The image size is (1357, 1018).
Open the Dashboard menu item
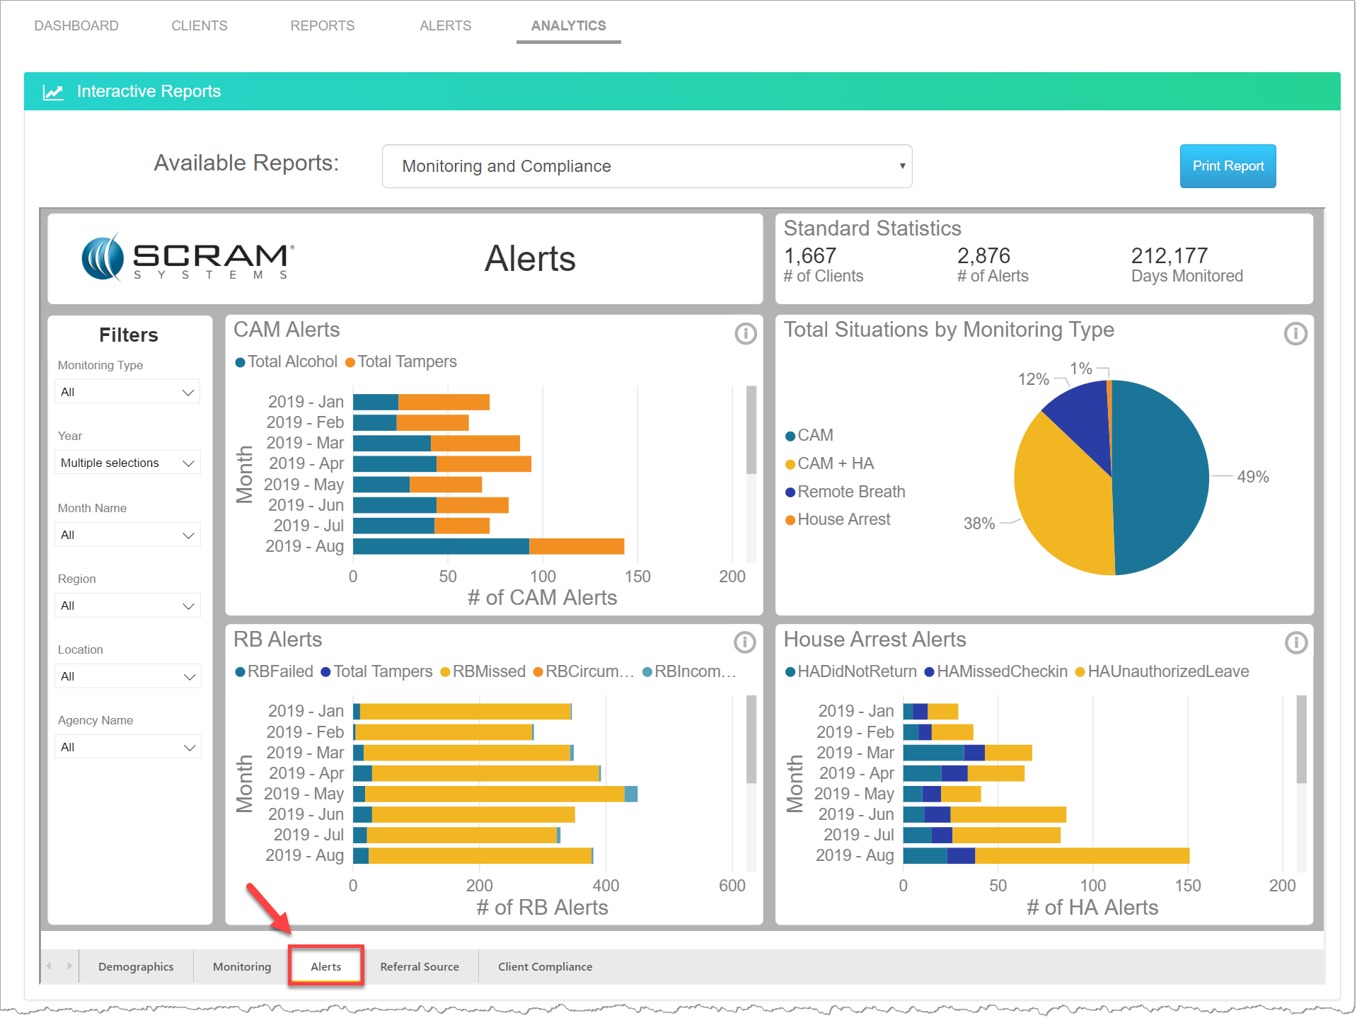click(x=76, y=25)
